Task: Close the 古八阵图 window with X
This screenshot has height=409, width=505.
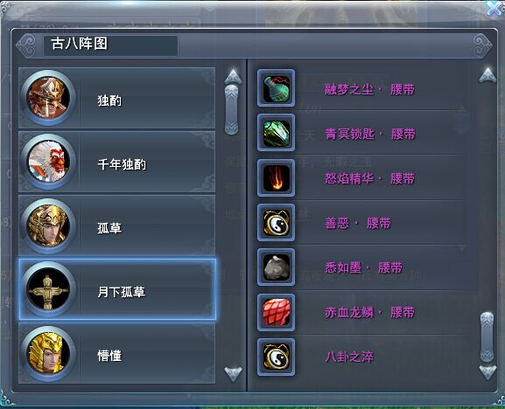Action: coord(495,9)
